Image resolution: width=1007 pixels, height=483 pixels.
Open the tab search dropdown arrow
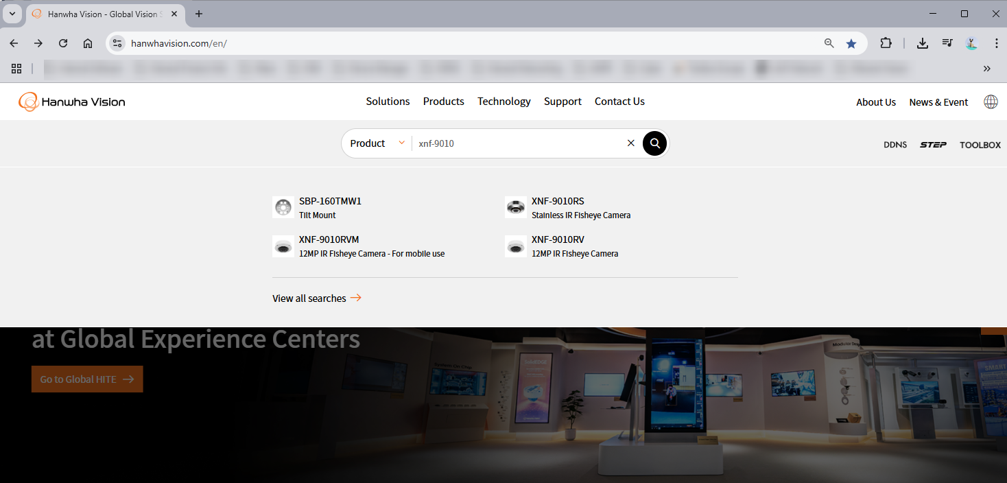point(12,14)
